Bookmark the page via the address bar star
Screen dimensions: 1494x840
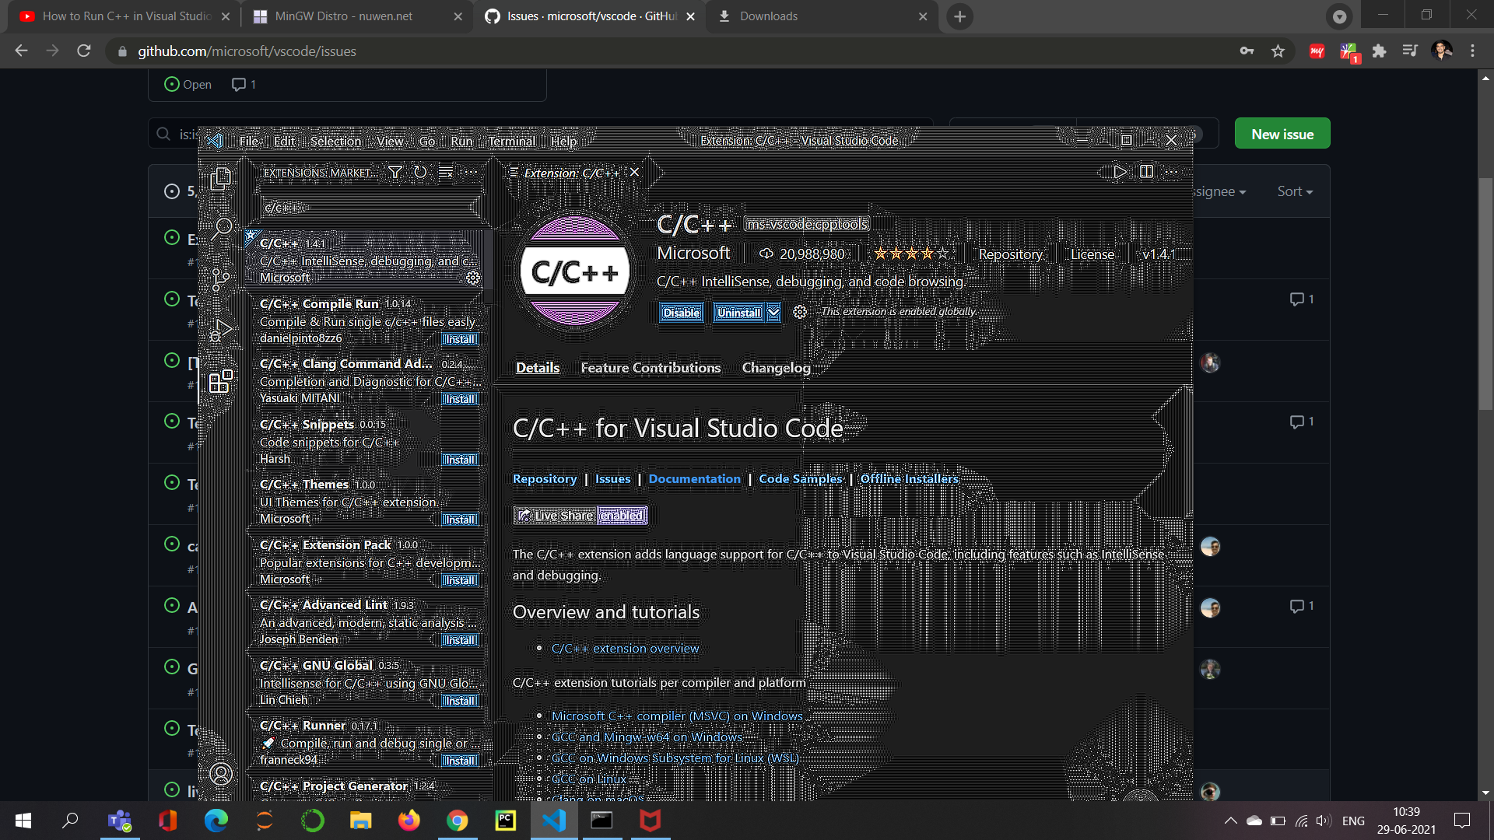pos(1278,51)
